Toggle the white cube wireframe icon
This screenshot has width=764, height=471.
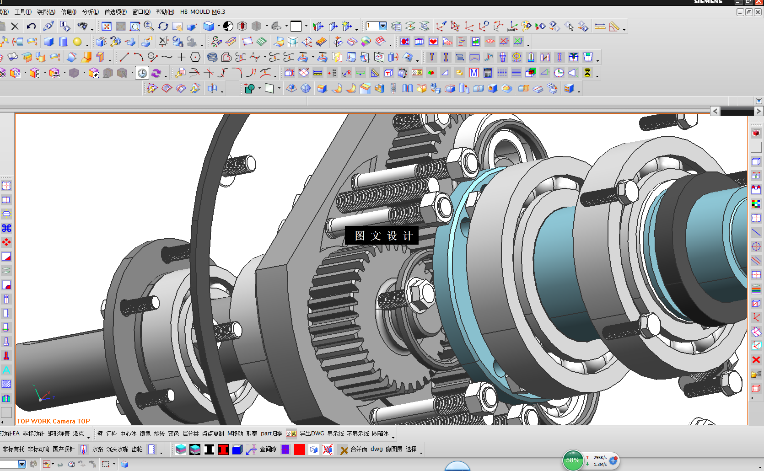click(x=314, y=450)
